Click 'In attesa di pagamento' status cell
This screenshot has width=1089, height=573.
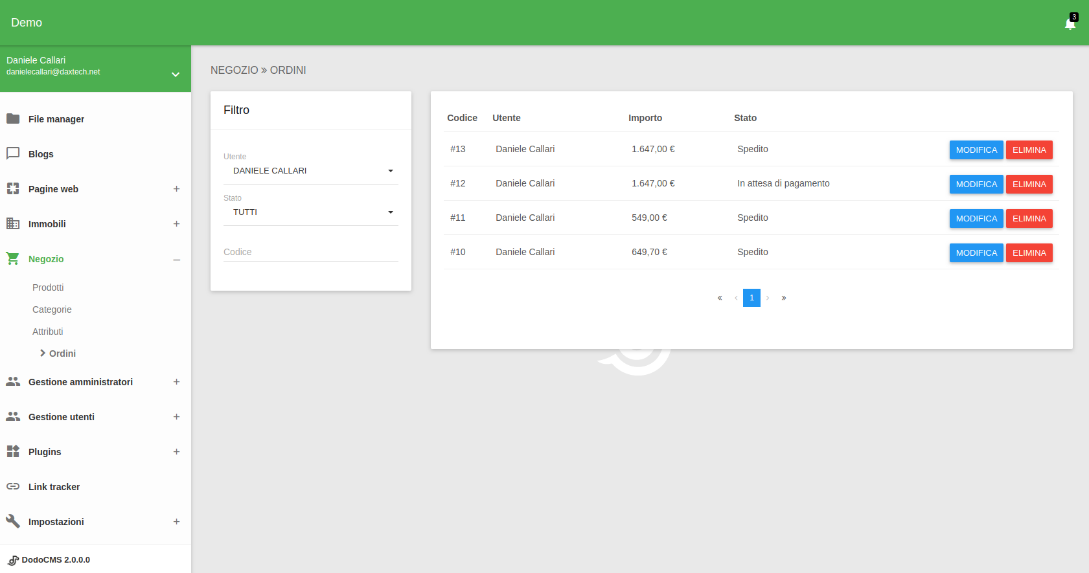[x=783, y=183]
